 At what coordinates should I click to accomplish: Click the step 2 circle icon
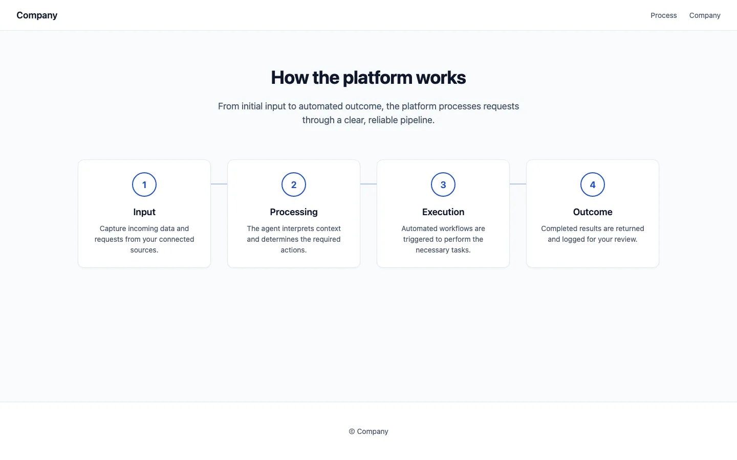(294, 185)
